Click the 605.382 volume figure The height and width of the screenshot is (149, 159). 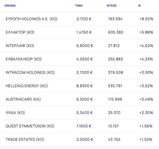(x=116, y=32)
